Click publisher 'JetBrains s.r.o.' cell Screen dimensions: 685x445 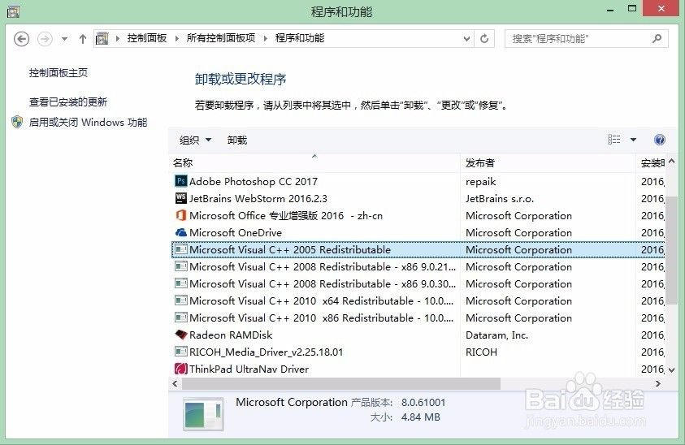point(500,199)
